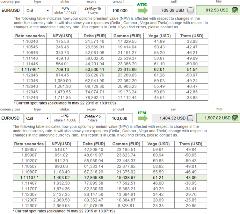Click the 100,000 amount field in ITM row
Image resolution: width=240 pixels, height=214 pixels.
click(x=120, y=118)
